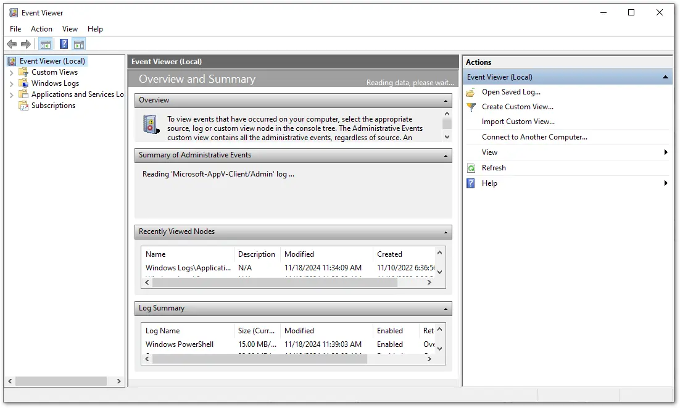This screenshot has width=680, height=408.
Task: Open the File menu
Action: (15, 29)
